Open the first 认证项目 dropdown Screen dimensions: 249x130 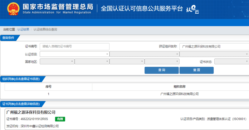[75, 54]
